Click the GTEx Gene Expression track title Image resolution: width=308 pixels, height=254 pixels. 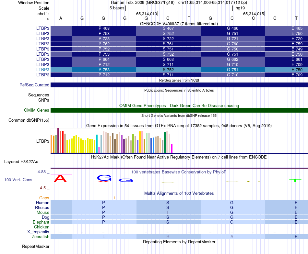coord(179,126)
